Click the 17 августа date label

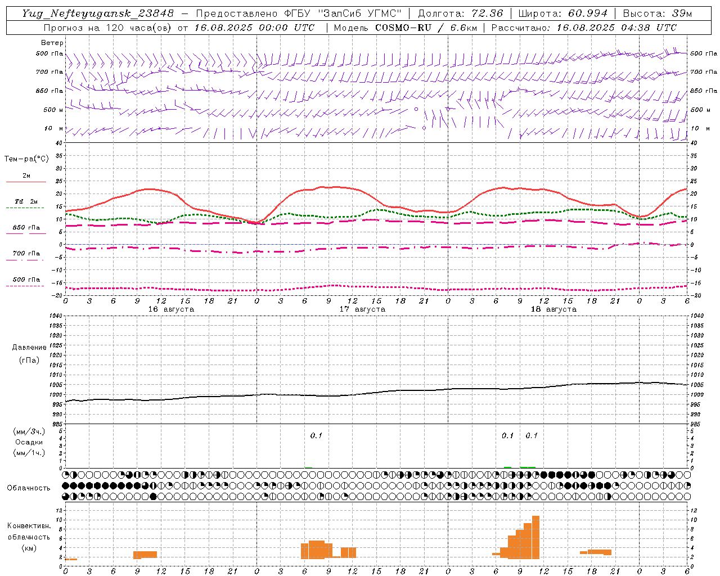pyautogui.click(x=362, y=309)
